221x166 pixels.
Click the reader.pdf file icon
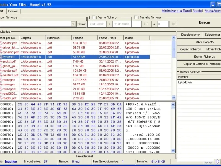coord(1,98)
